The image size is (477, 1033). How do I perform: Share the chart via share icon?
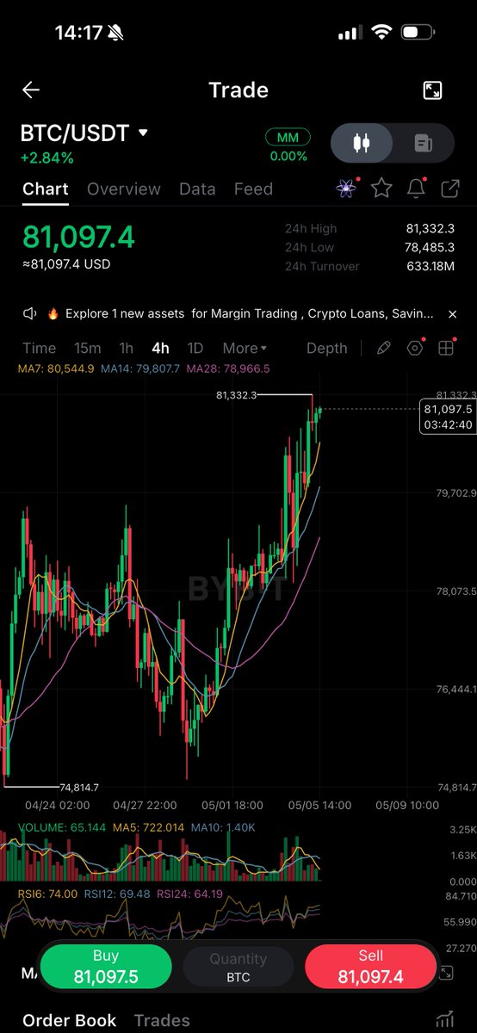[450, 189]
